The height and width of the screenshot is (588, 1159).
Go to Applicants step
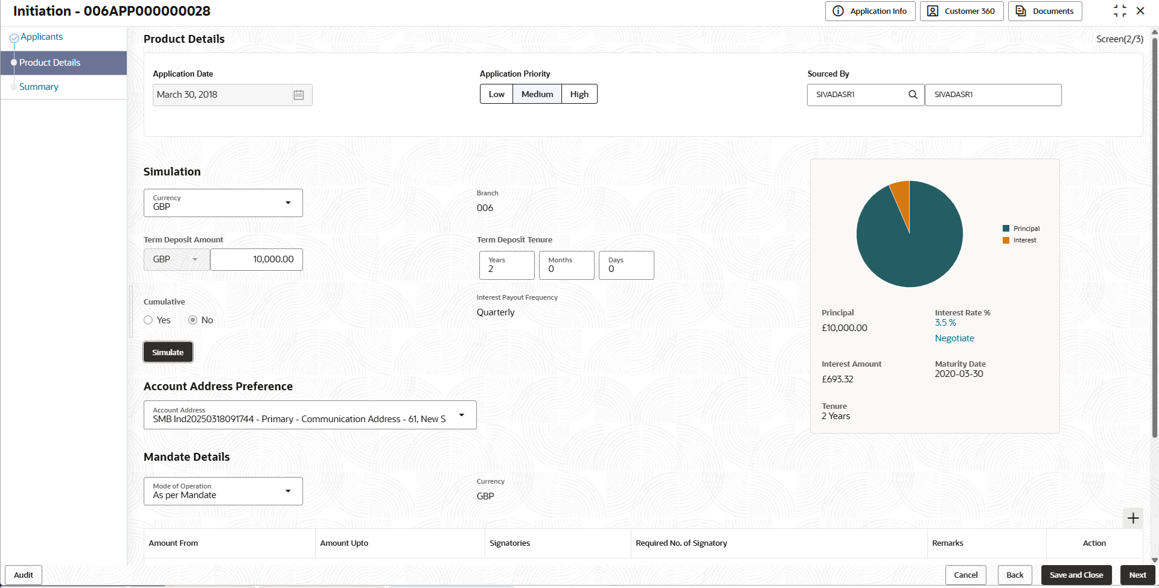tap(42, 37)
